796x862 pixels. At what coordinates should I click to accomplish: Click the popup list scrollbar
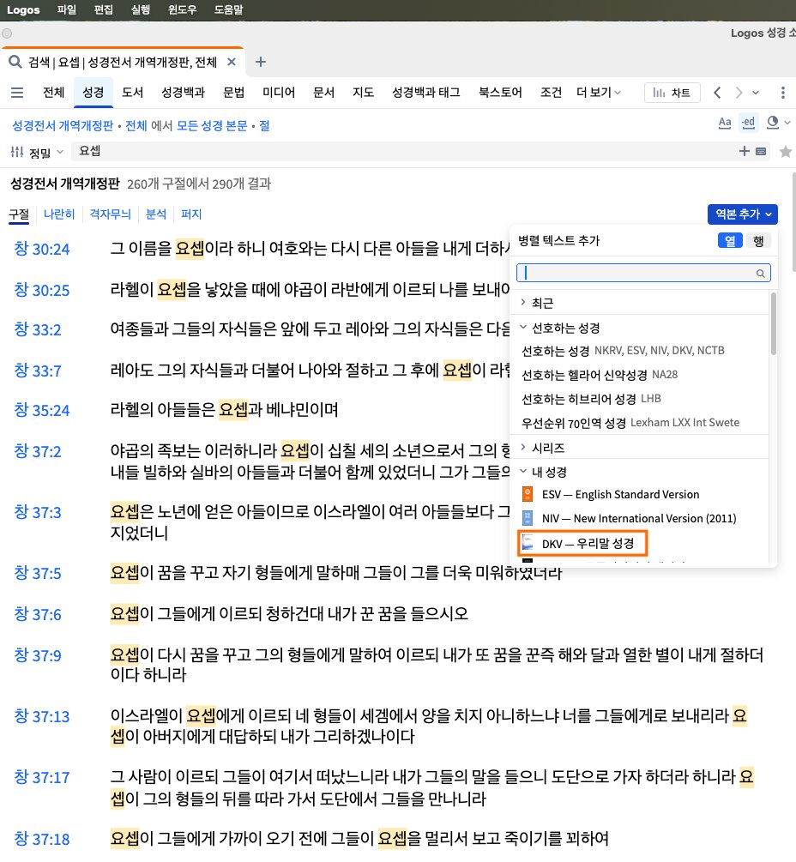pos(774,324)
